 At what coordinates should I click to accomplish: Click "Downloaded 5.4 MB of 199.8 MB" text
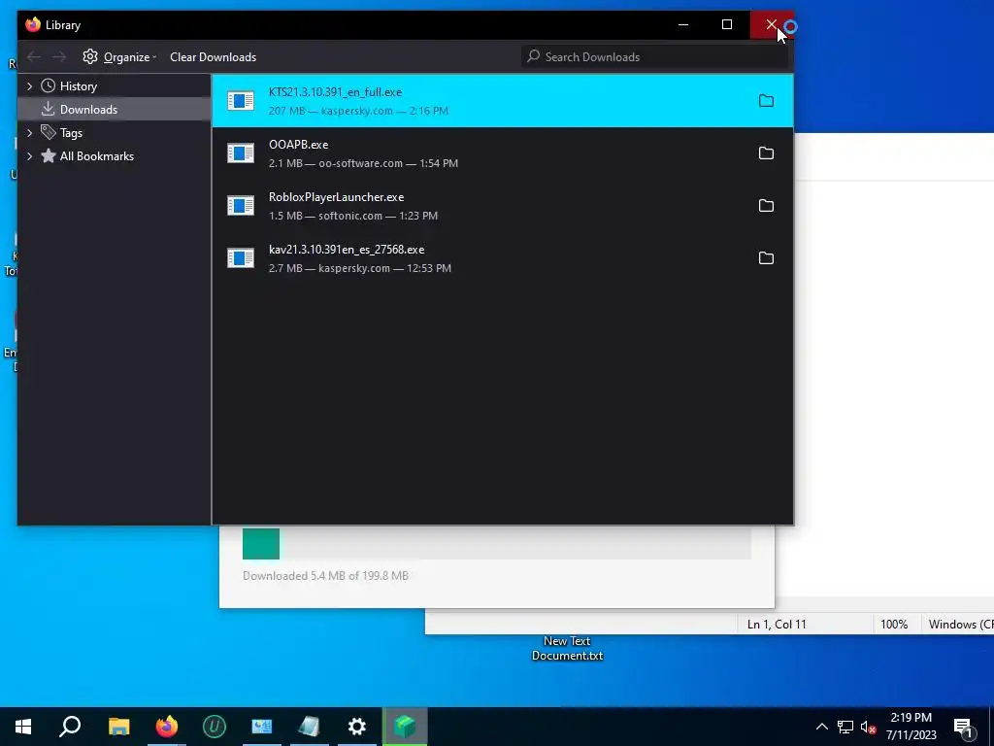pos(325,576)
